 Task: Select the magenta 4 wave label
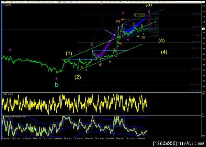128,40
